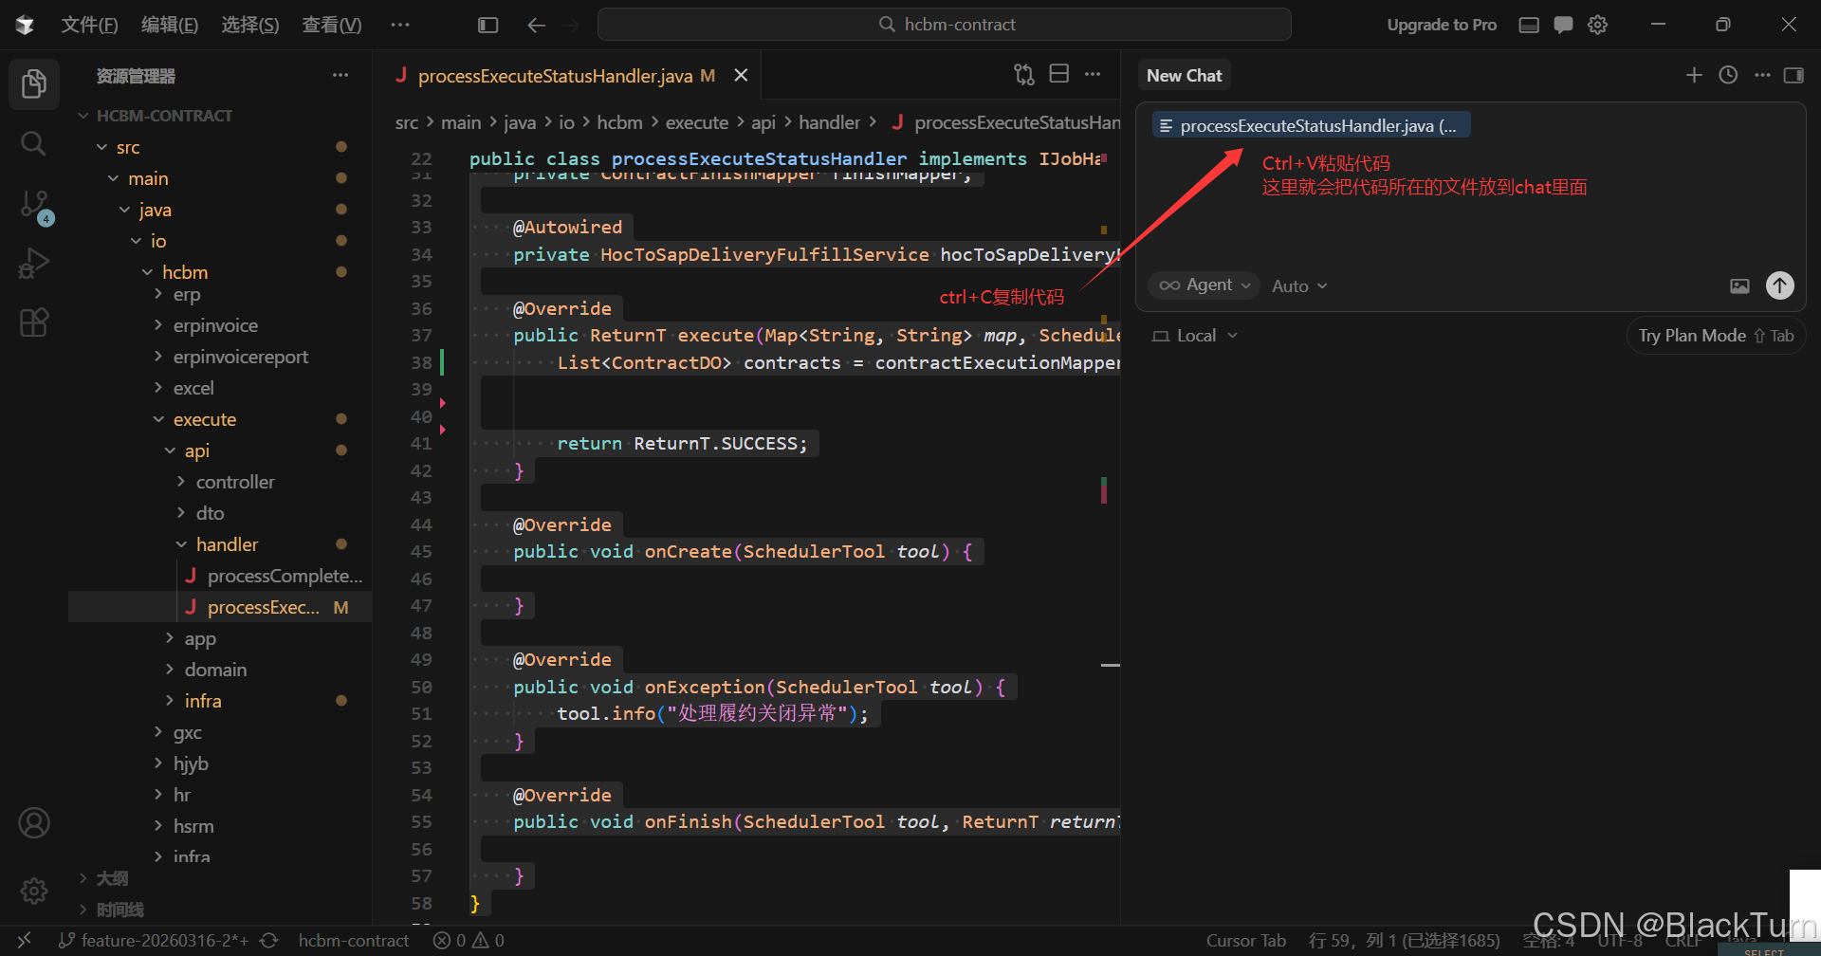Open the Search view in activity bar
Screen dimensions: 1821x956
[x=34, y=144]
